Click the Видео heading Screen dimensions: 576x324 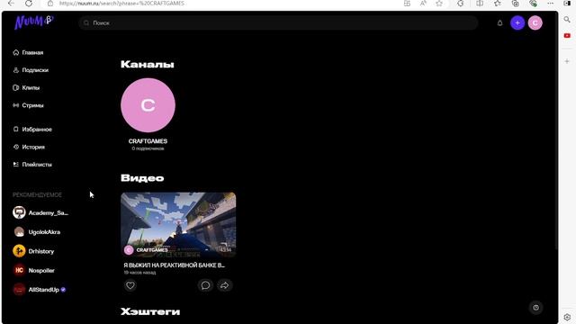(x=142, y=178)
